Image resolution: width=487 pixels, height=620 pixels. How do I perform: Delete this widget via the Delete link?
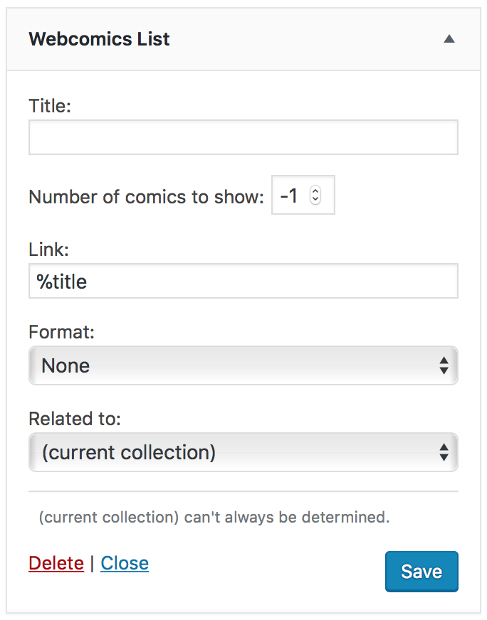56,563
